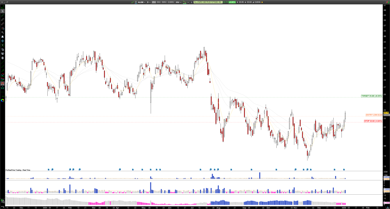The image size is (390, 209).
Task: Expand the chart type selector arrow
Action: point(188,2)
